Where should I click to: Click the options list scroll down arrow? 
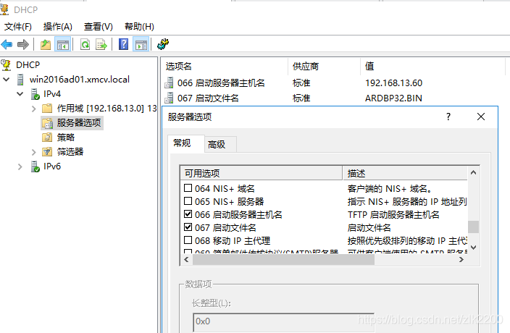[474, 248]
